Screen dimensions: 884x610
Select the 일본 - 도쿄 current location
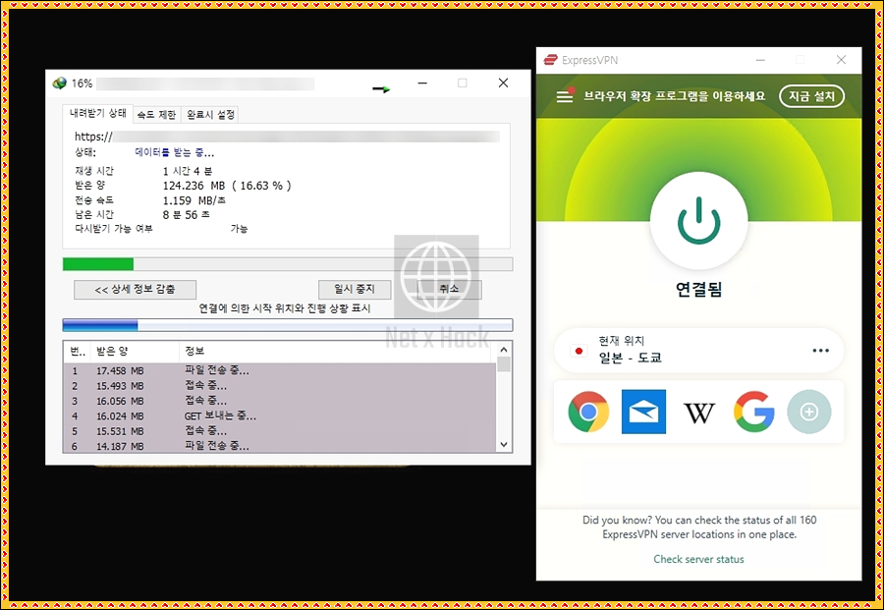698,350
